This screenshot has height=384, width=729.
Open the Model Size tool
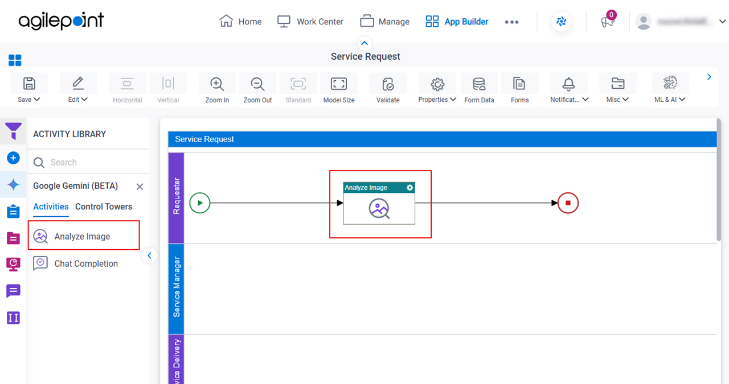click(339, 84)
